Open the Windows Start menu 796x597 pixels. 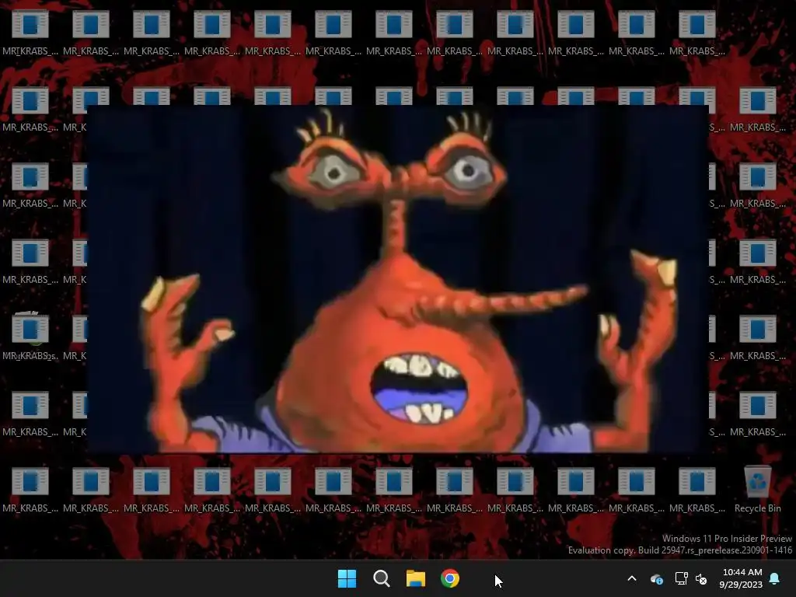(347, 578)
